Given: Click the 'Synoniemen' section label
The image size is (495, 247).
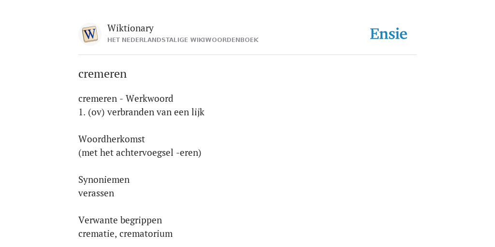Looking at the screenshot, I should click(104, 179).
